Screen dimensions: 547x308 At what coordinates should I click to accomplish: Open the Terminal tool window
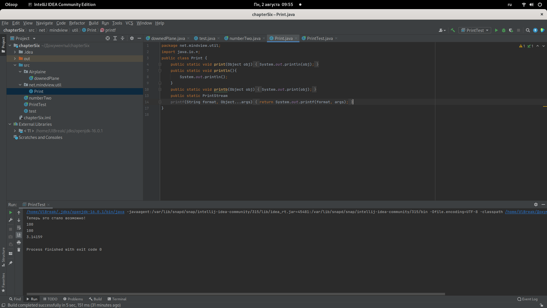(x=117, y=299)
